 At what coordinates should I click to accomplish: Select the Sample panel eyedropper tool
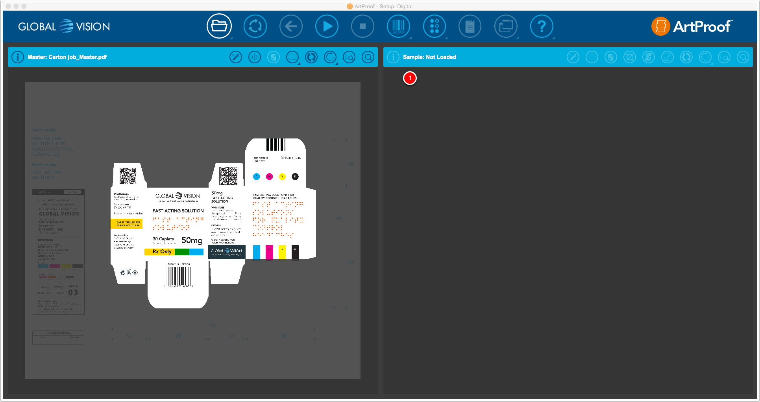click(x=573, y=57)
